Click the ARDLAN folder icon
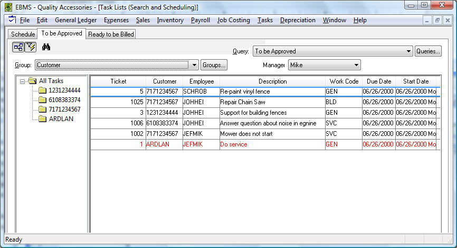Viewport: 457px width, 248px height. pos(43,119)
